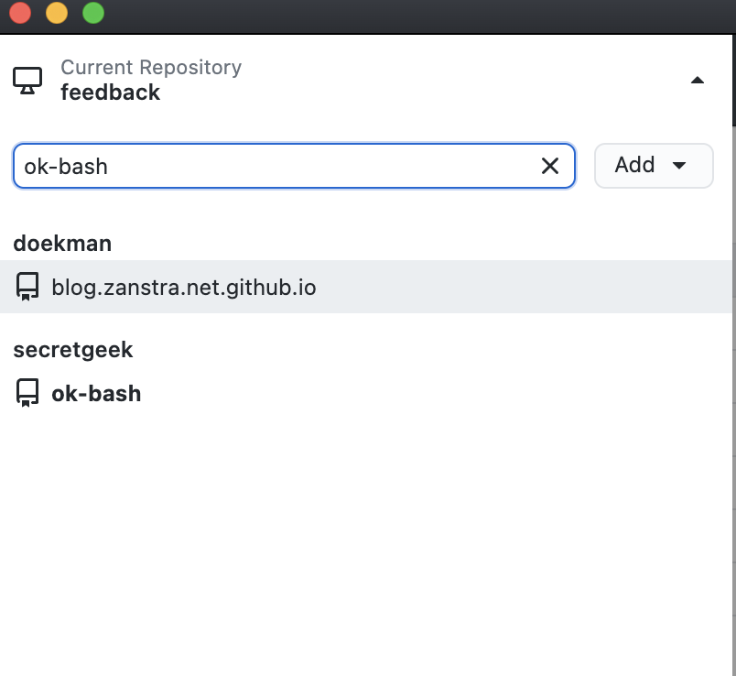Click the repo book icon next to ok-bash
The height and width of the screenshot is (676, 736).
click(27, 393)
